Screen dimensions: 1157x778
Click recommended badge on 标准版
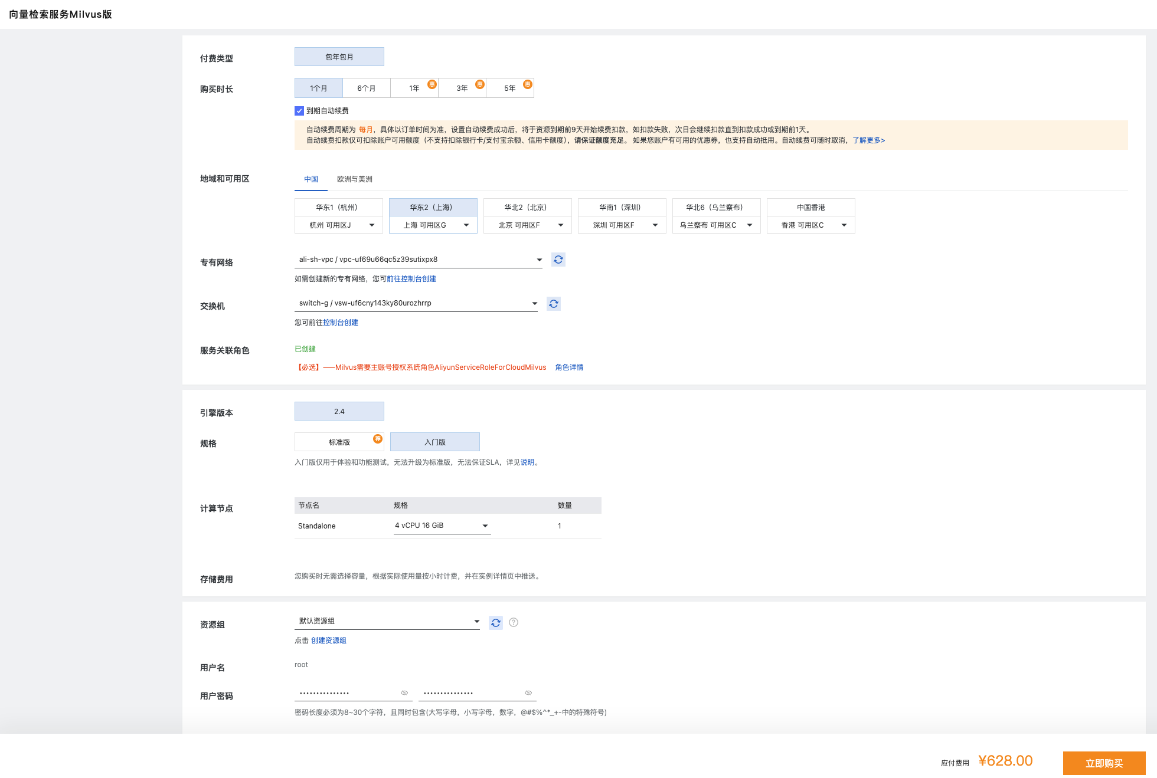click(378, 438)
